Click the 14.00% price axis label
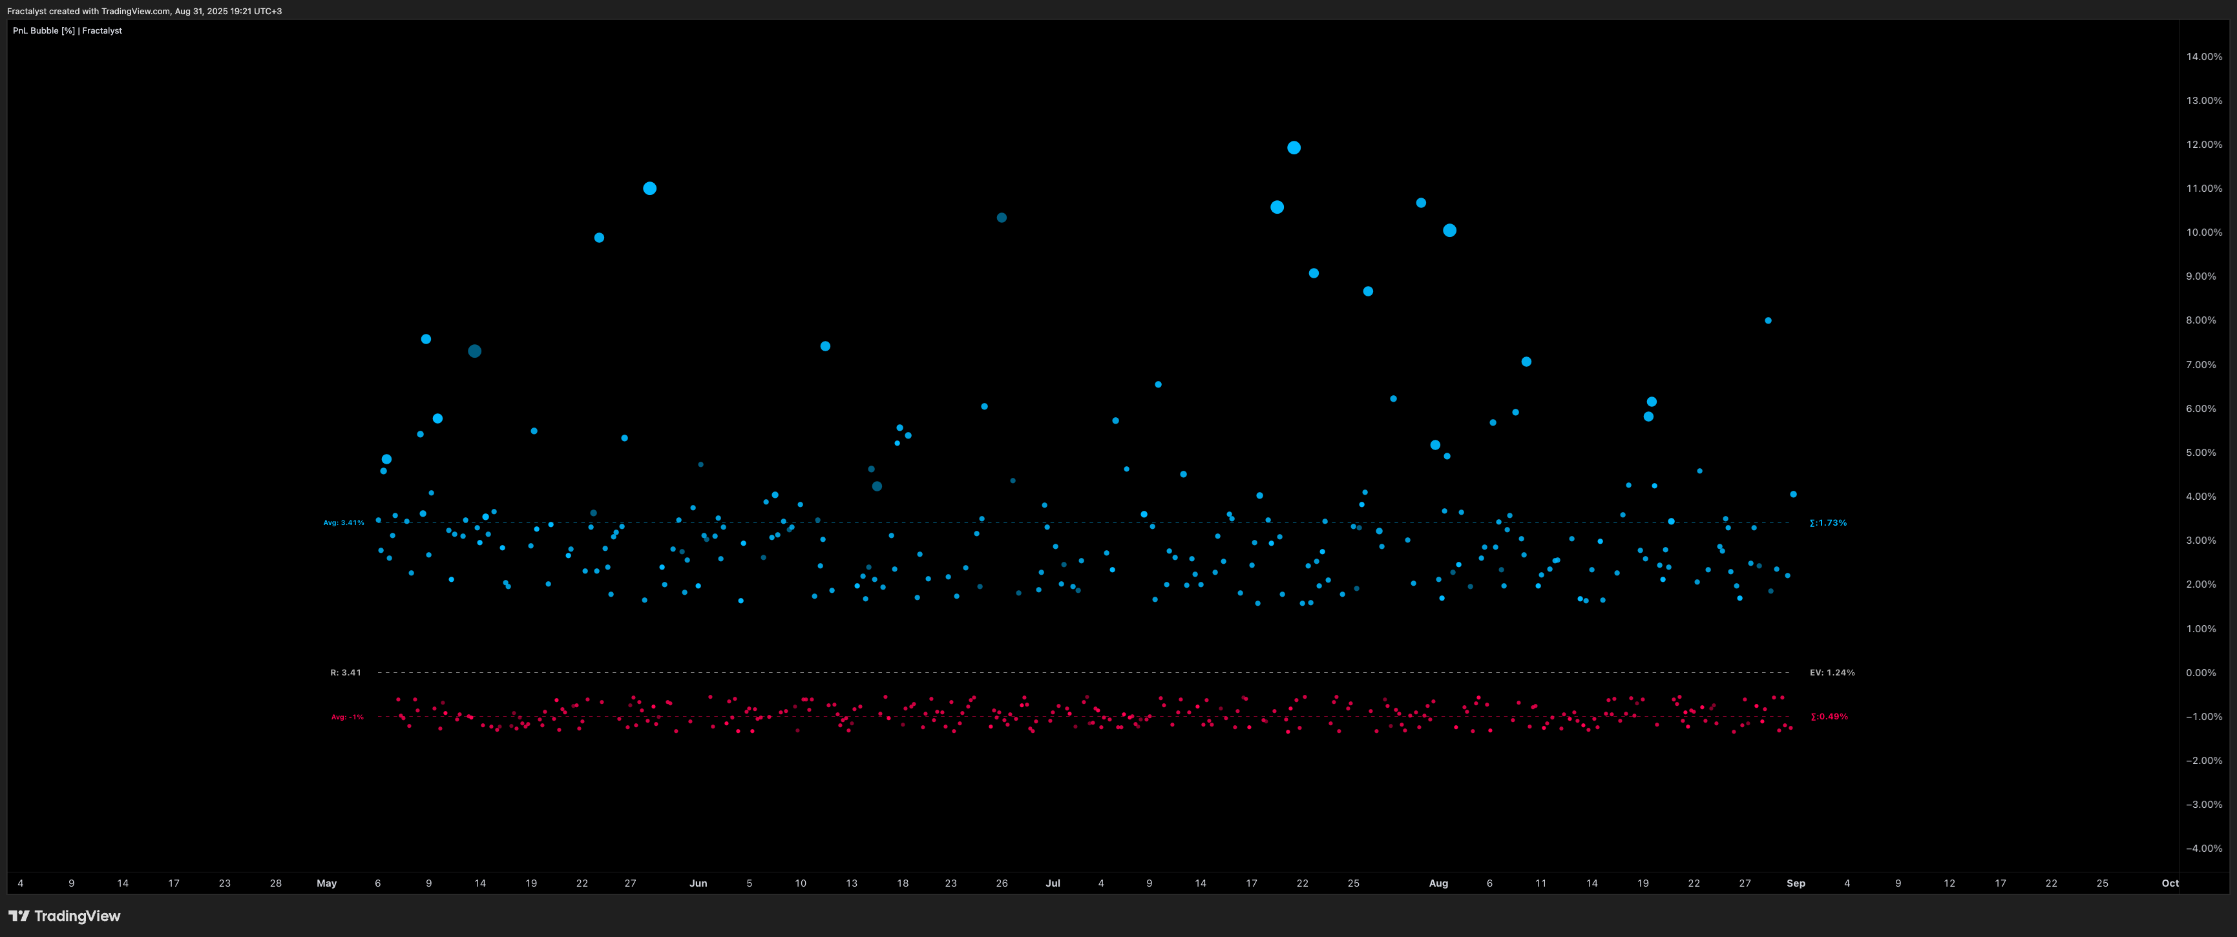Screen dimensions: 2237x937 tap(2204, 56)
